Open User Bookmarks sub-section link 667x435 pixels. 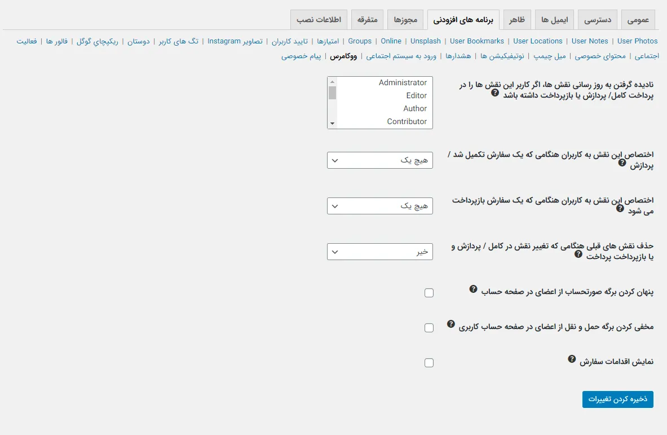(477, 41)
